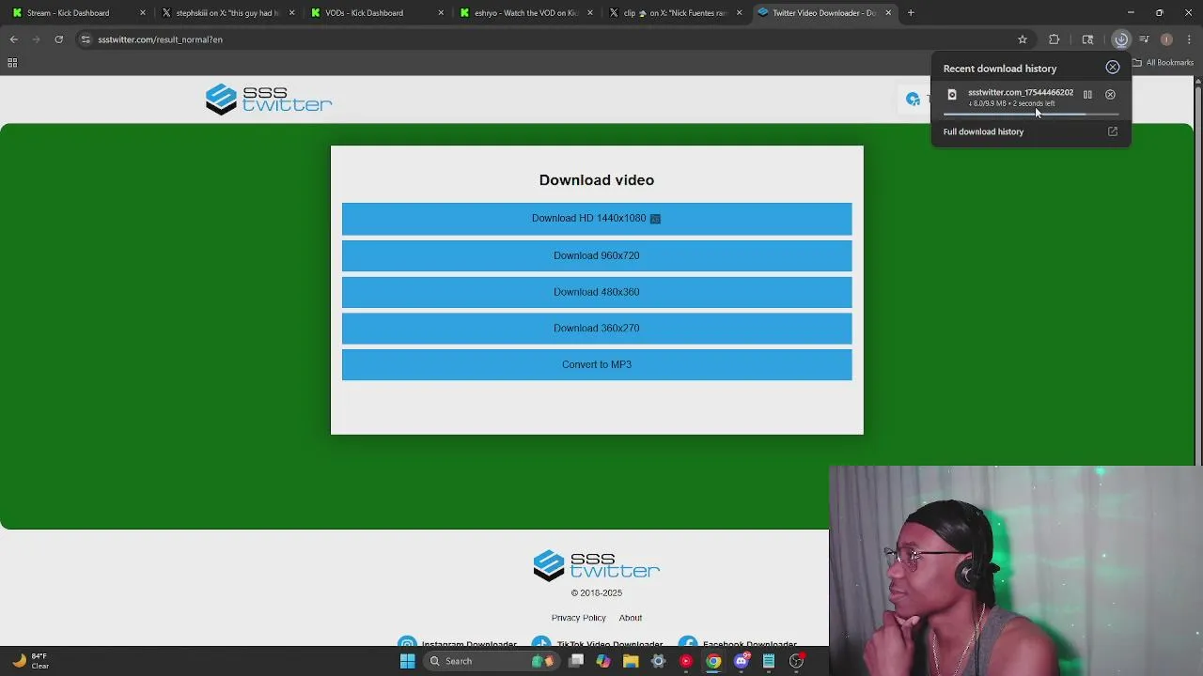Open OBS Studio from the taskbar
The width and height of the screenshot is (1203, 676).
tap(796, 661)
